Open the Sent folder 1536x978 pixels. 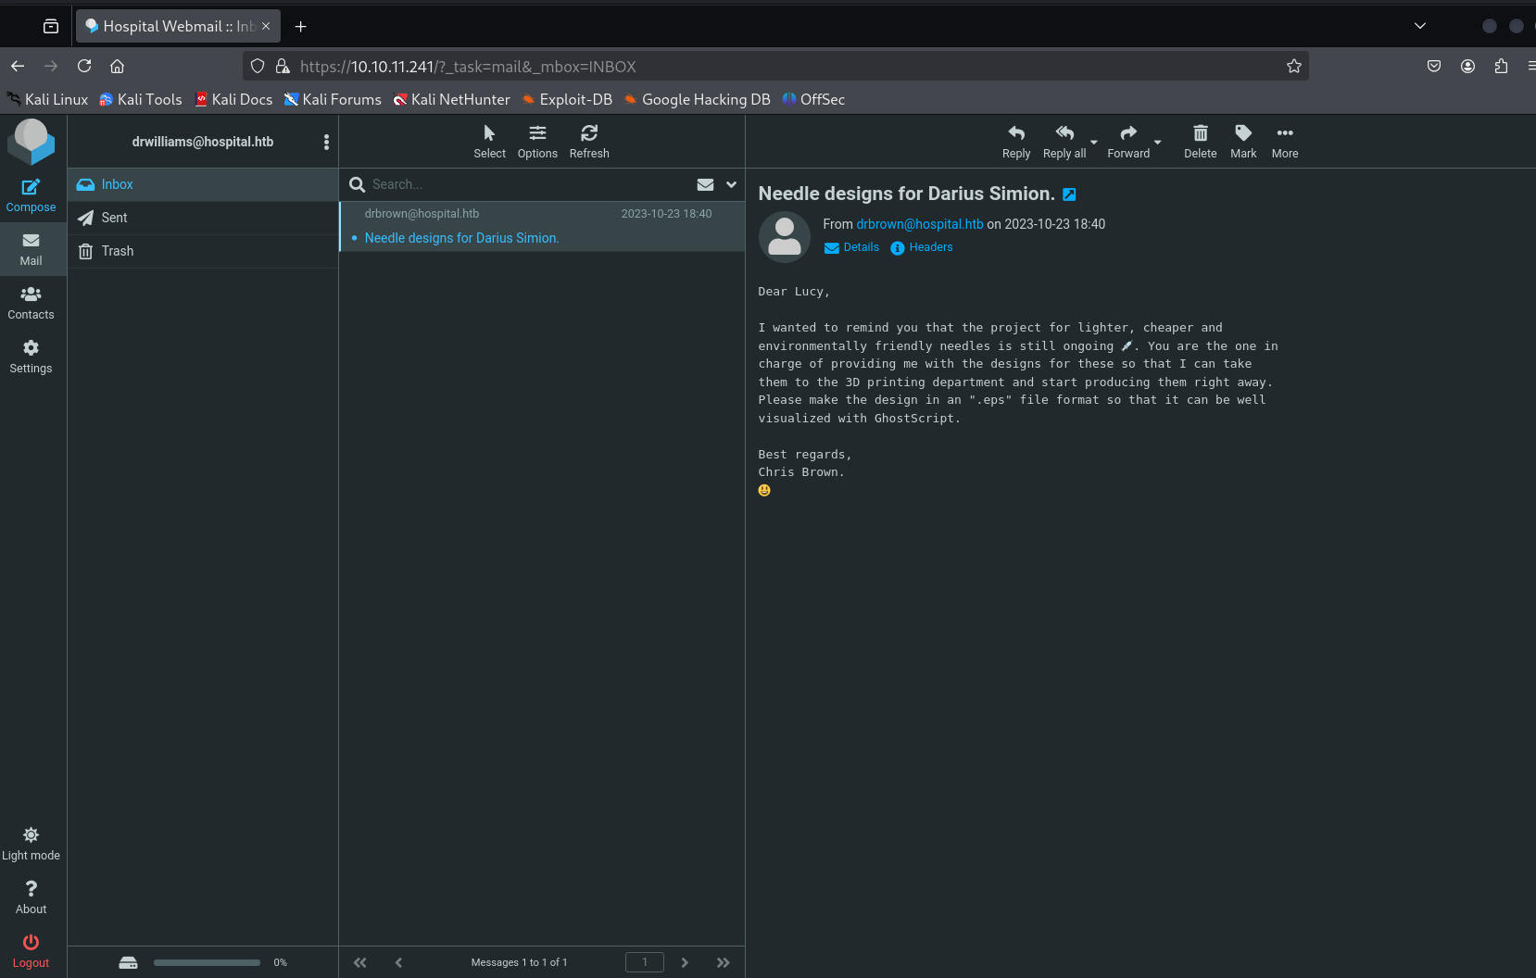pyautogui.click(x=115, y=218)
